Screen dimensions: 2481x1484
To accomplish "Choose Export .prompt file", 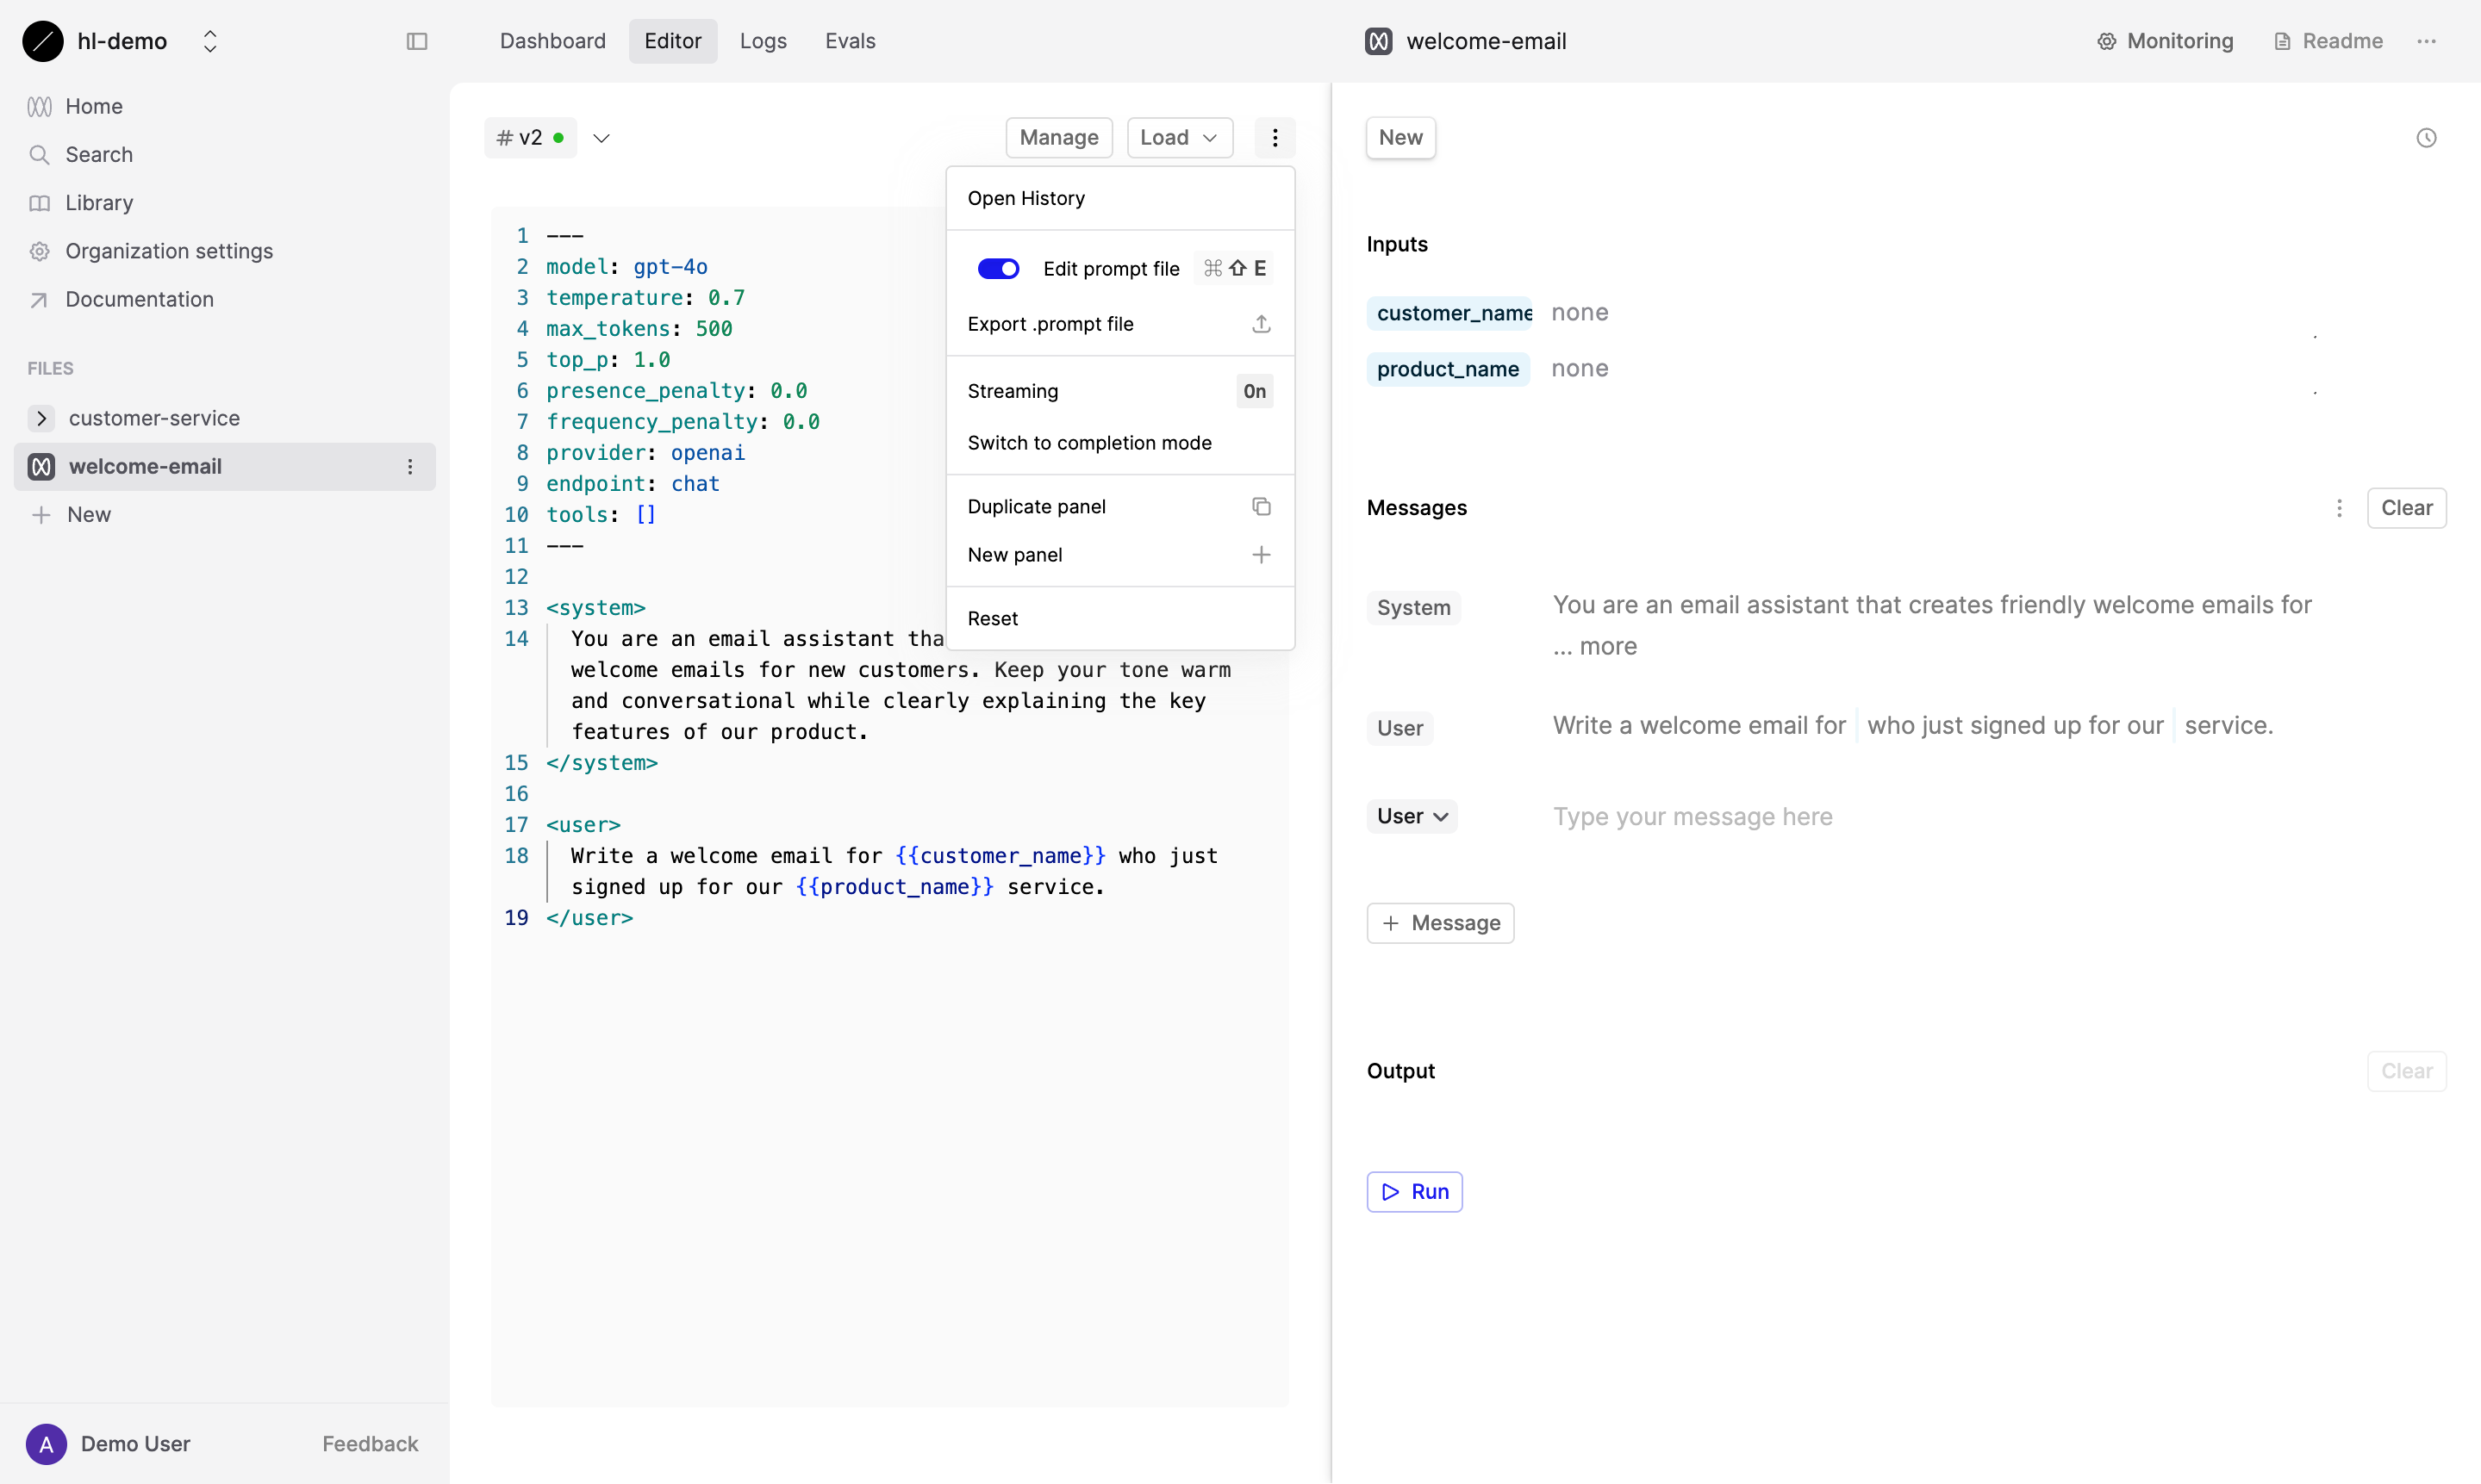I will tap(1120, 324).
